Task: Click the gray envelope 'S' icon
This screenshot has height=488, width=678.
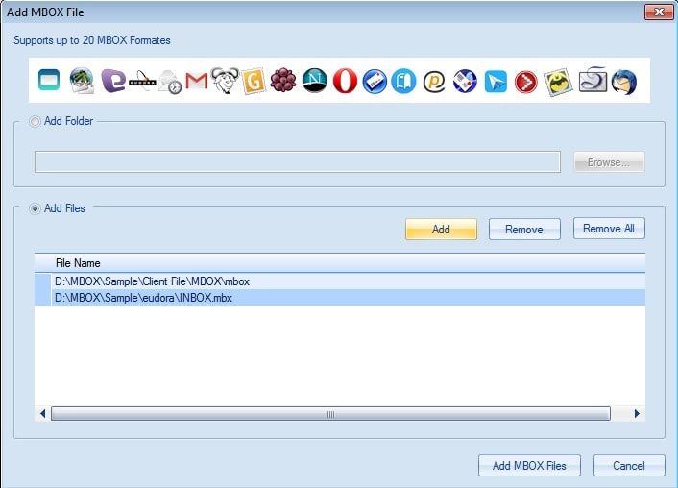Action: coord(593,80)
